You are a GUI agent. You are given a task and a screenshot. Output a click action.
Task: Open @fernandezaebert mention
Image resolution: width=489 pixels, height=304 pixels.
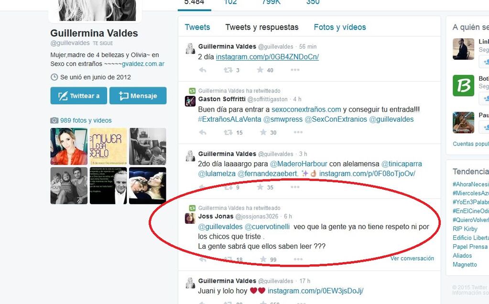point(268,174)
